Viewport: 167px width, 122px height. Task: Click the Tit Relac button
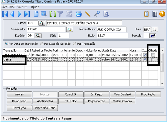71,101
